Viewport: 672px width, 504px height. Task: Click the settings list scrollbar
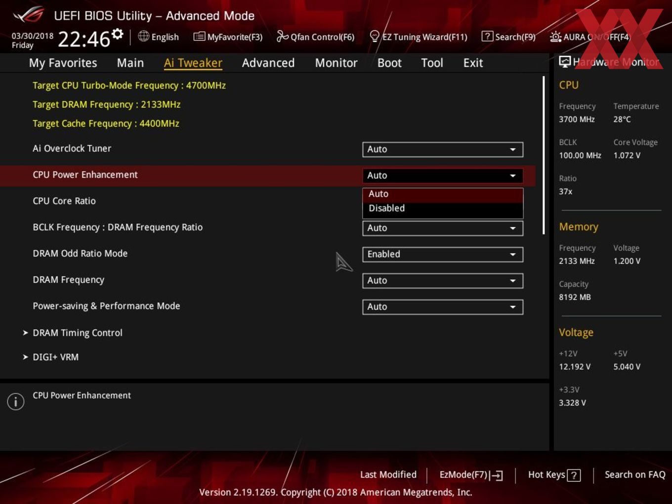click(x=544, y=155)
